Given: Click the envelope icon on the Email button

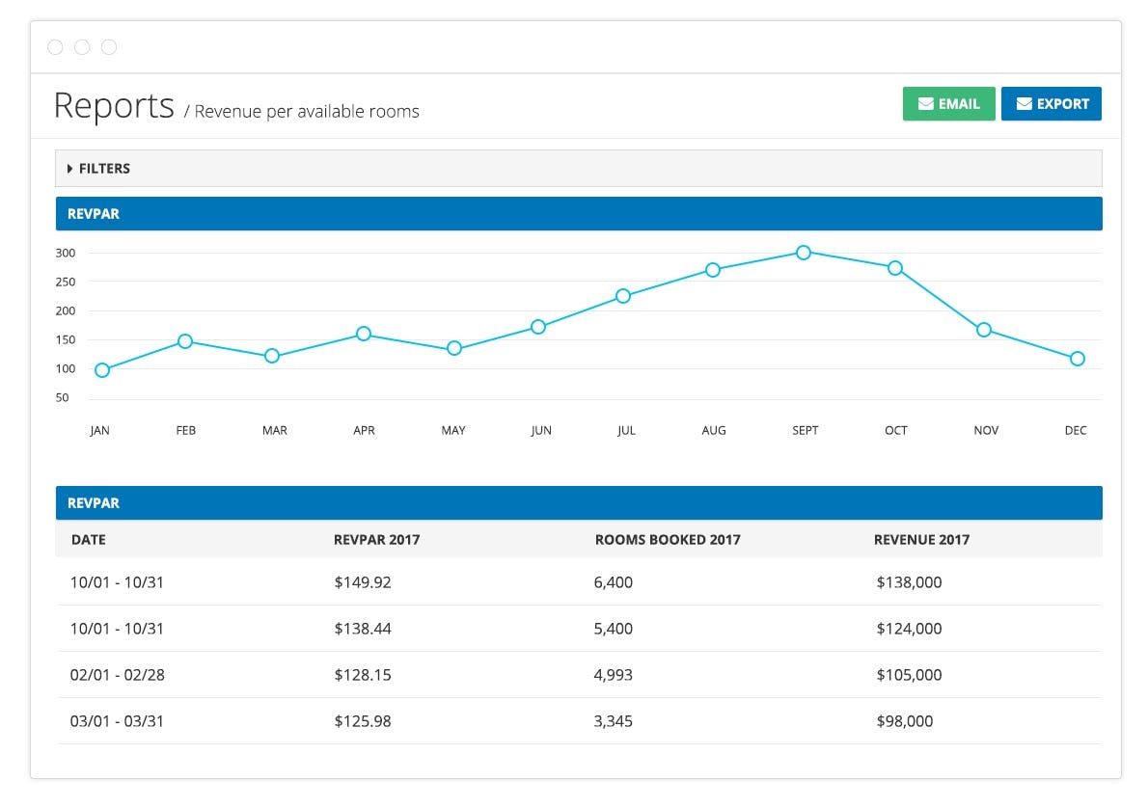Looking at the screenshot, I should [926, 103].
